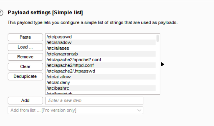Click the Add button
Screen dimensions: 214x126
pos(25,101)
